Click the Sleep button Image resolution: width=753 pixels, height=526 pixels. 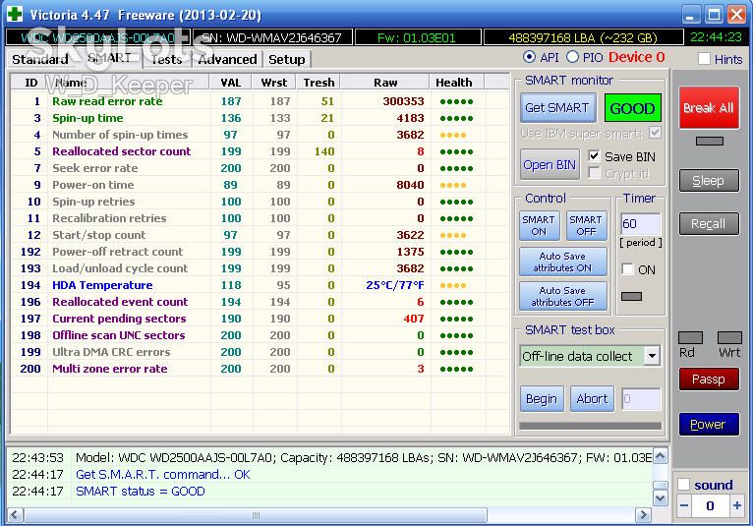tap(709, 181)
